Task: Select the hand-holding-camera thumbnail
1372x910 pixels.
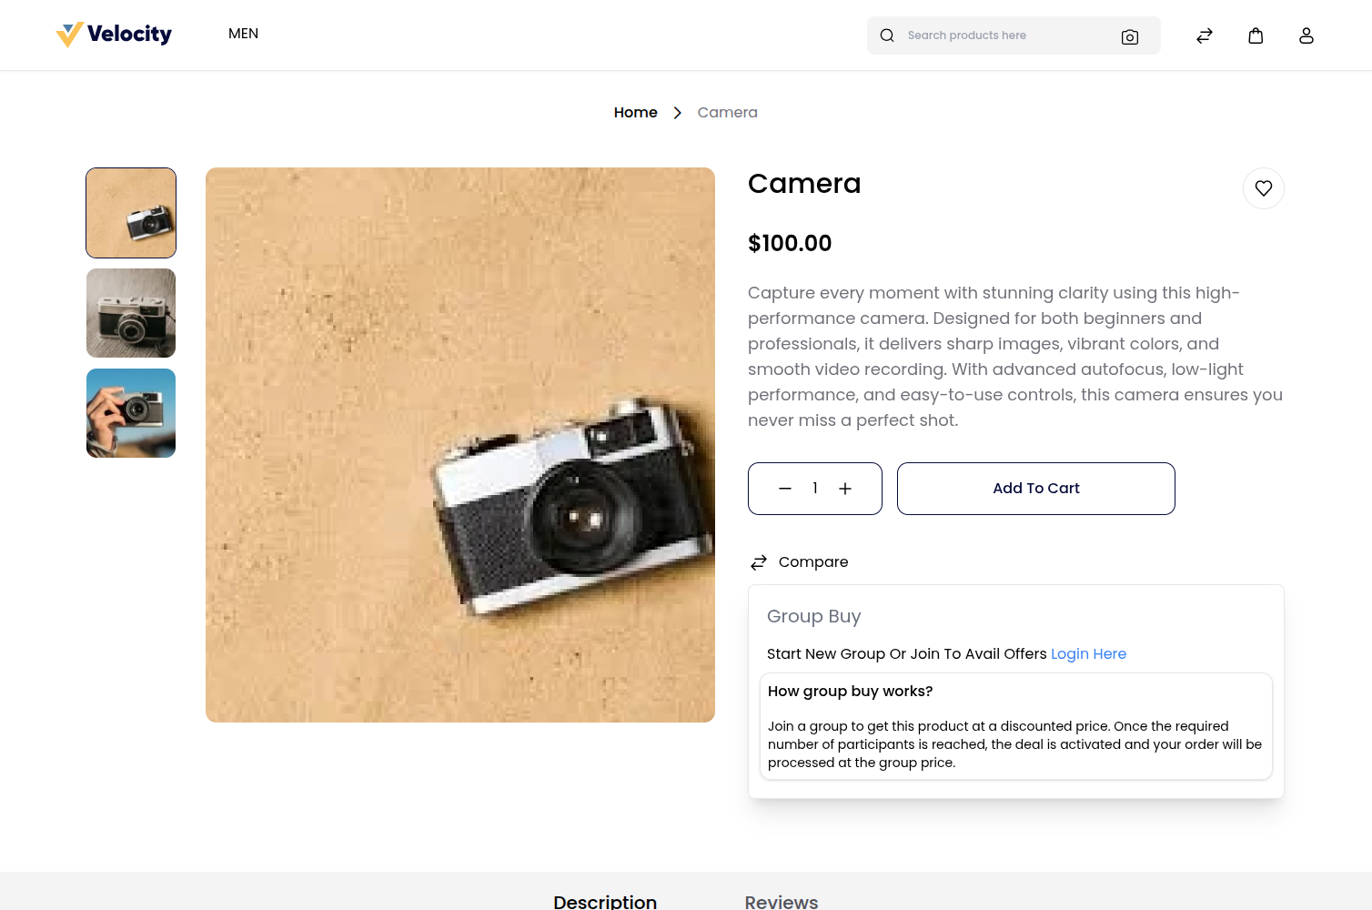Action: coord(130,412)
